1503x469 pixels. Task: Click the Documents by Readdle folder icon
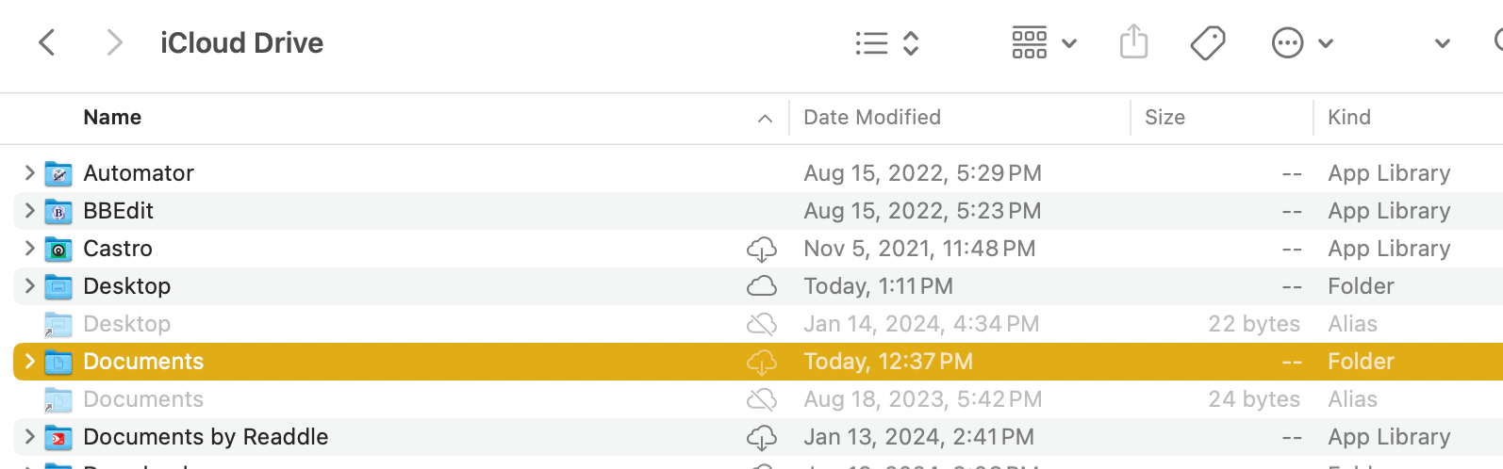tap(58, 437)
